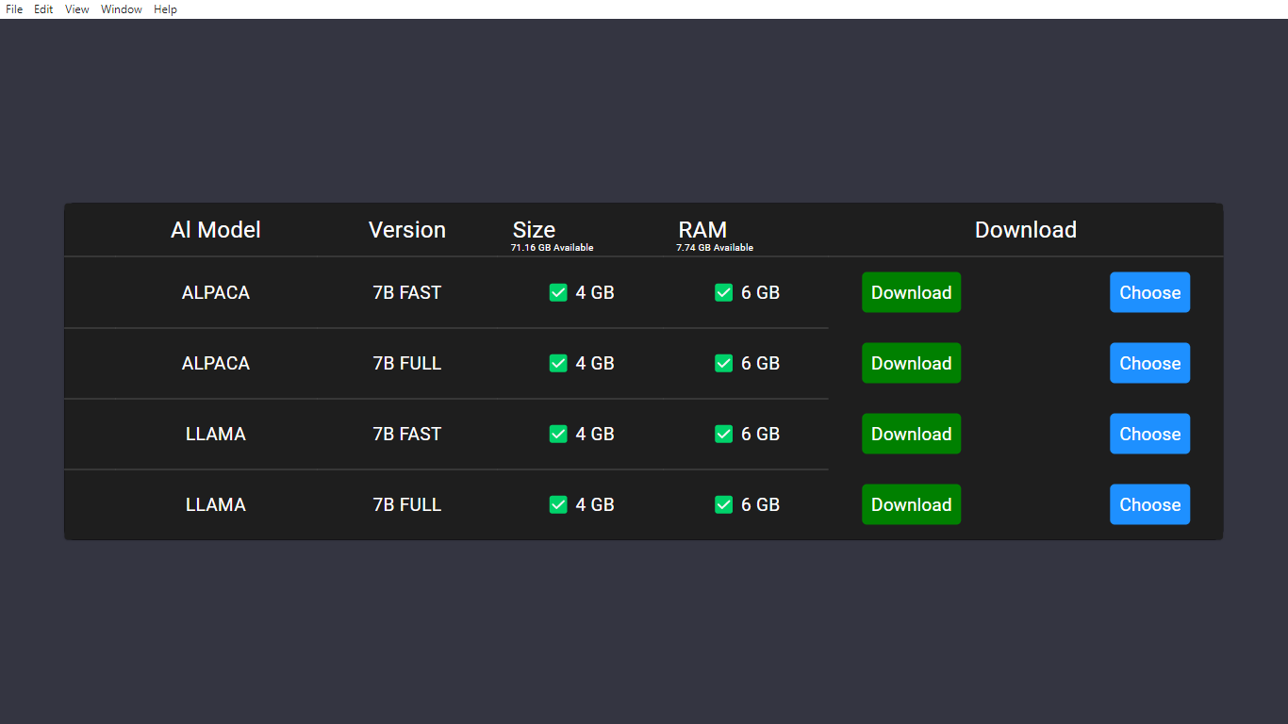Click Size checkmark for ALPACA 7B FAST
The image size is (1288, 724).
coord(558,292)
